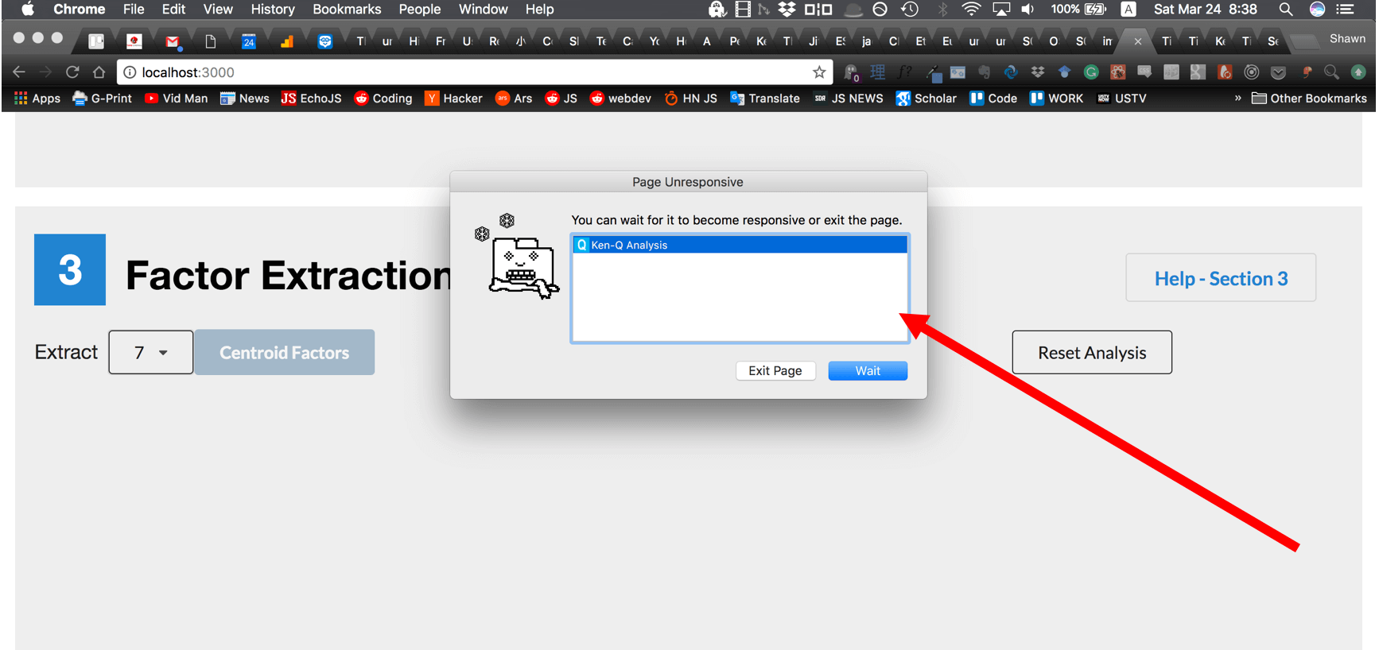This screenshot has height=650, width=1379.
Task: Expand hidden bookmarks with the » chevron
Action: click(x=1237, y=99)
